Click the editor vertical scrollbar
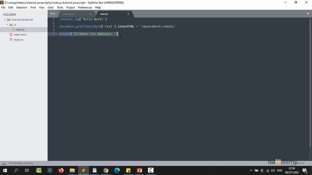Viewport: 312px width, 175px height. point(310,82)
